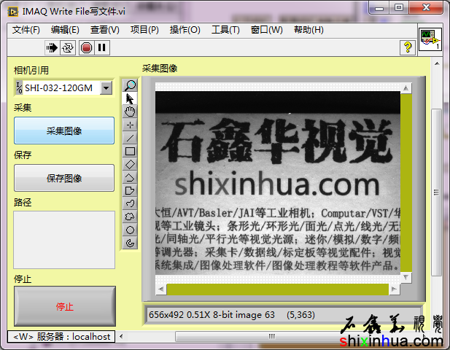Select the Point tool
The image size is (450, 350).
(130, 125)
